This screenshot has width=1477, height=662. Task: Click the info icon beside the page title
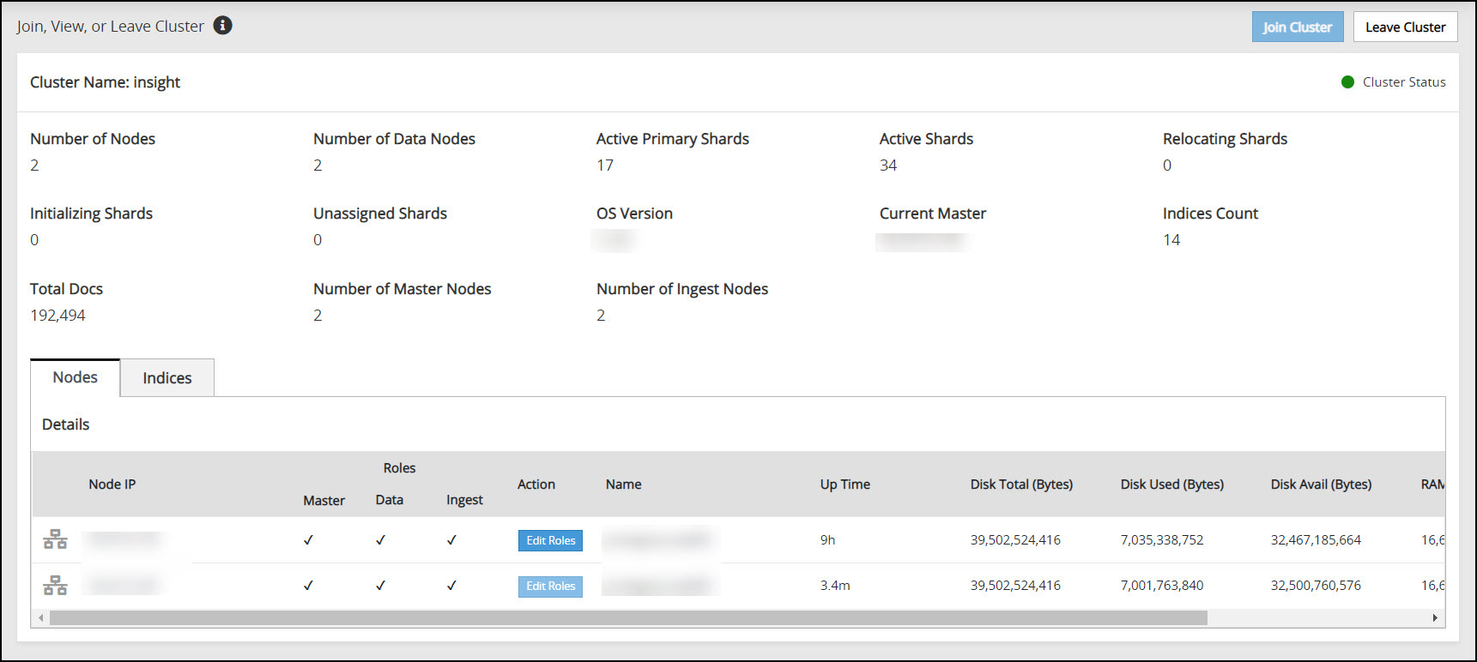[222, 26]
